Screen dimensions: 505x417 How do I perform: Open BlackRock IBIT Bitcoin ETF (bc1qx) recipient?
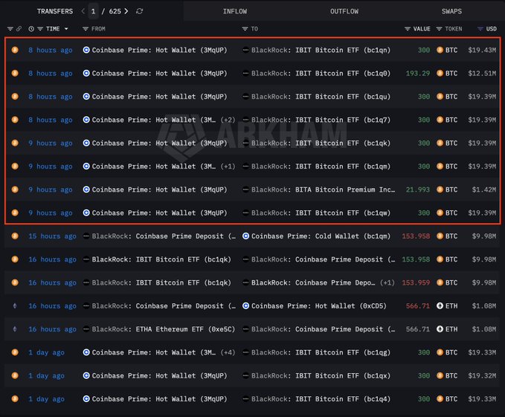(x=321, y=375)
